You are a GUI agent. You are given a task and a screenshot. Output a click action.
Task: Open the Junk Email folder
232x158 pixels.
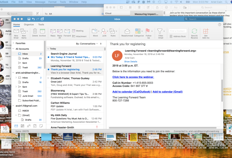coord(28,96)
